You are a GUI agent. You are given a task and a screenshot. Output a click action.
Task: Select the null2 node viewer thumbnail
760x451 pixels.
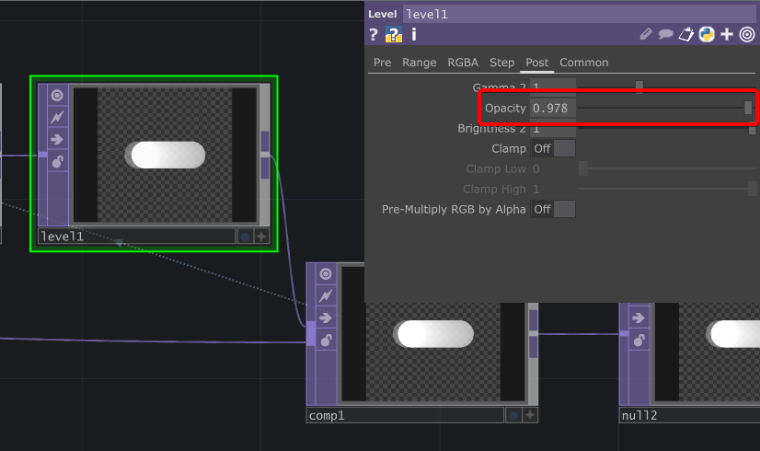point(708,353)
